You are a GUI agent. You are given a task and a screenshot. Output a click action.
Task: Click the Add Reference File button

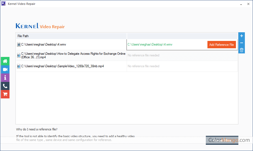(x=222, y=45)
